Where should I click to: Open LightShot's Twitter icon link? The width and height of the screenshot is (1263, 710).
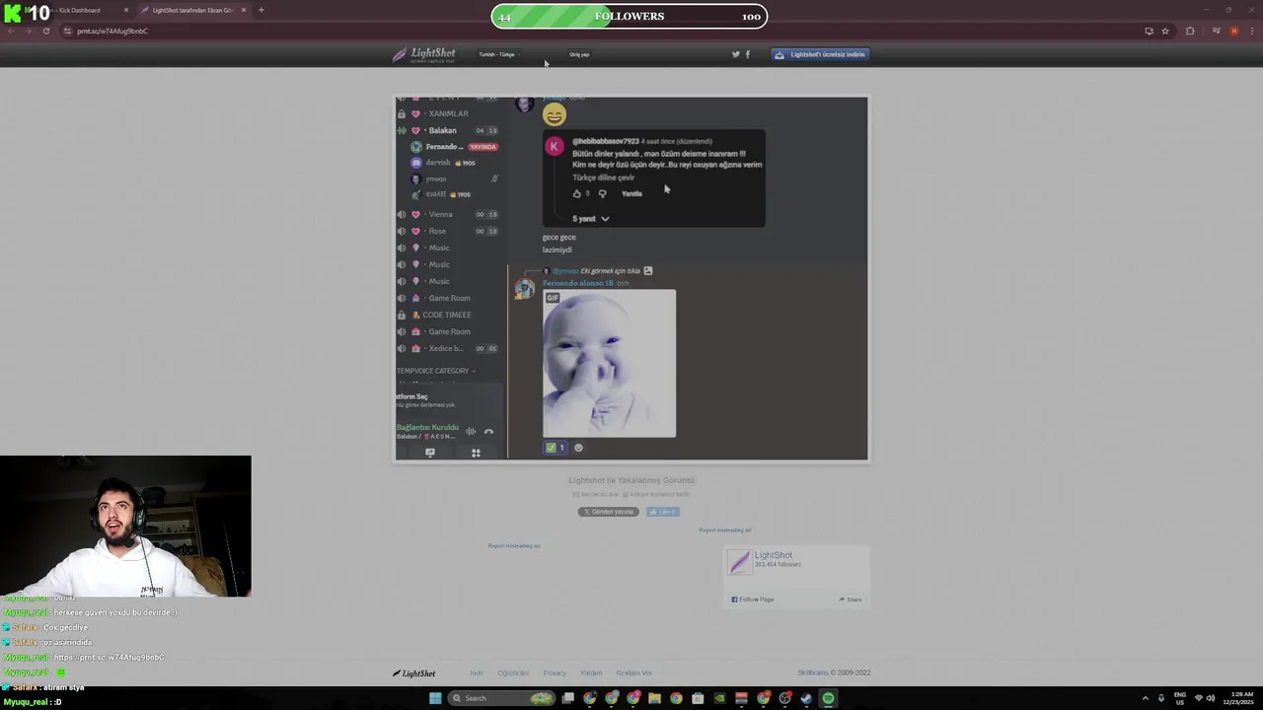pos(735,54)
